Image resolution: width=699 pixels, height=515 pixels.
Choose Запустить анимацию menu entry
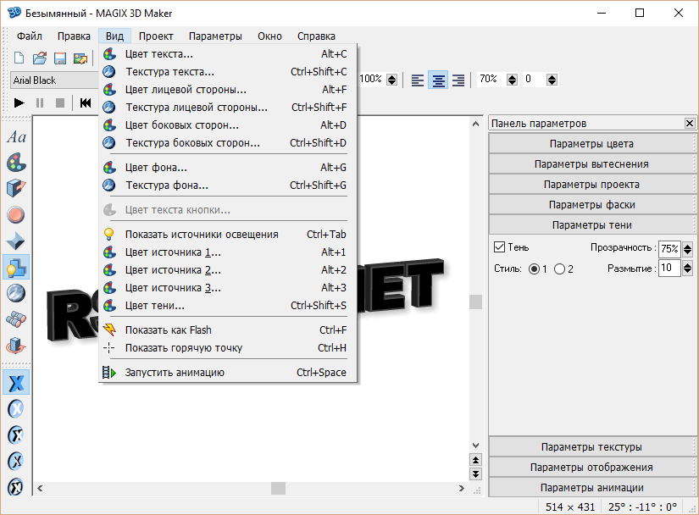(227, 373)
